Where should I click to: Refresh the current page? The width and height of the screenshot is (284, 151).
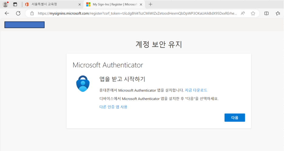coord(18,13)
